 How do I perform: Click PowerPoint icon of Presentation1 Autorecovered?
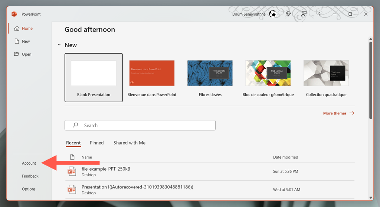(x=72, y=190)
